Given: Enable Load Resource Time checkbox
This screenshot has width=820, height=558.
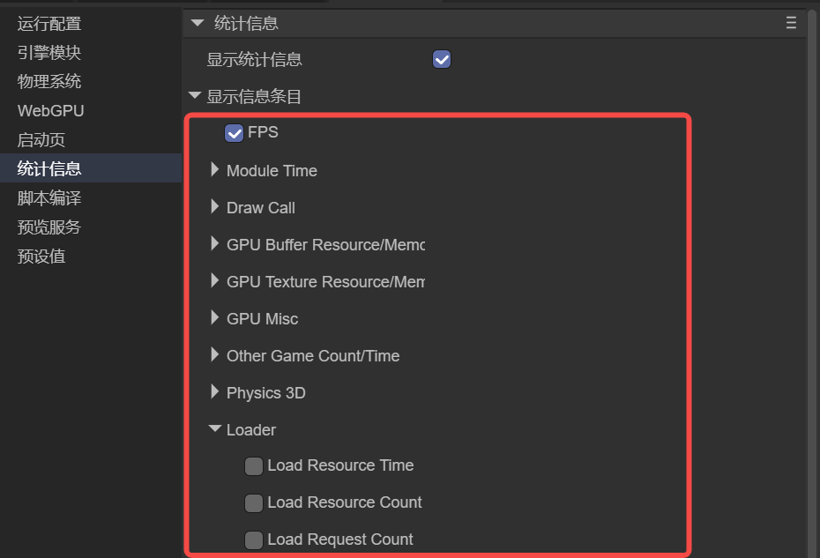Looking at the screenshot, I should coord(254,466).
